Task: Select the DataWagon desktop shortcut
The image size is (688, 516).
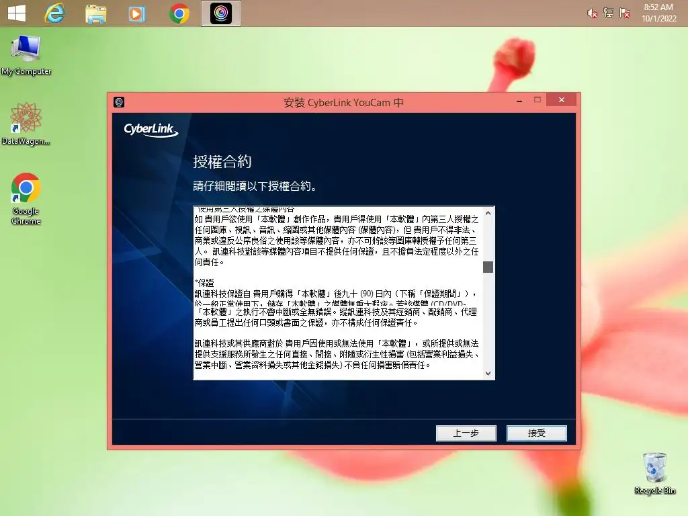Action: [26, 124]
